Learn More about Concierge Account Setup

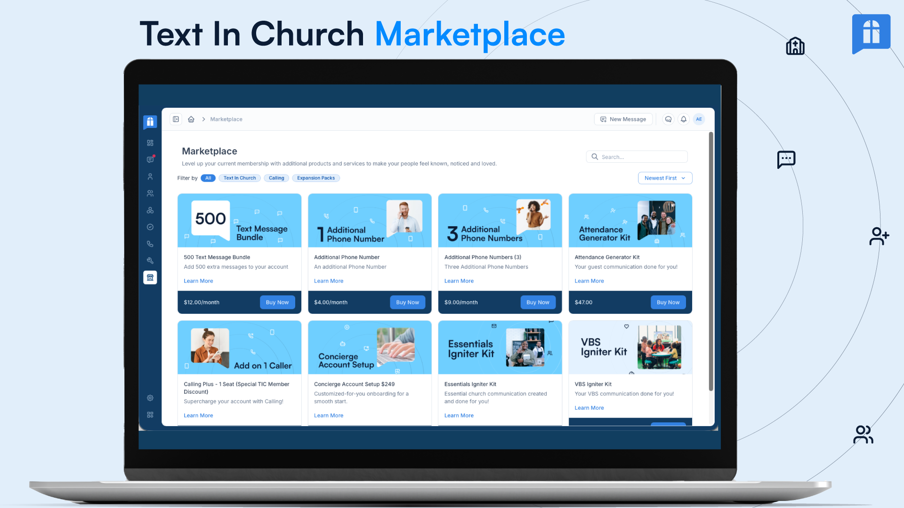[329, 415]
